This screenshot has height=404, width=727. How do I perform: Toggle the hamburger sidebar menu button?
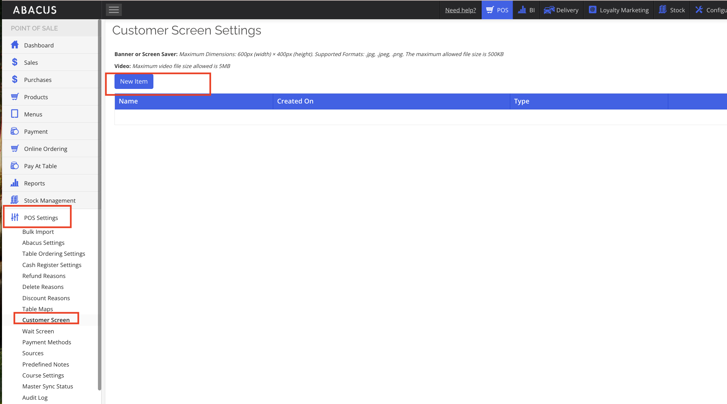(114, 10)
